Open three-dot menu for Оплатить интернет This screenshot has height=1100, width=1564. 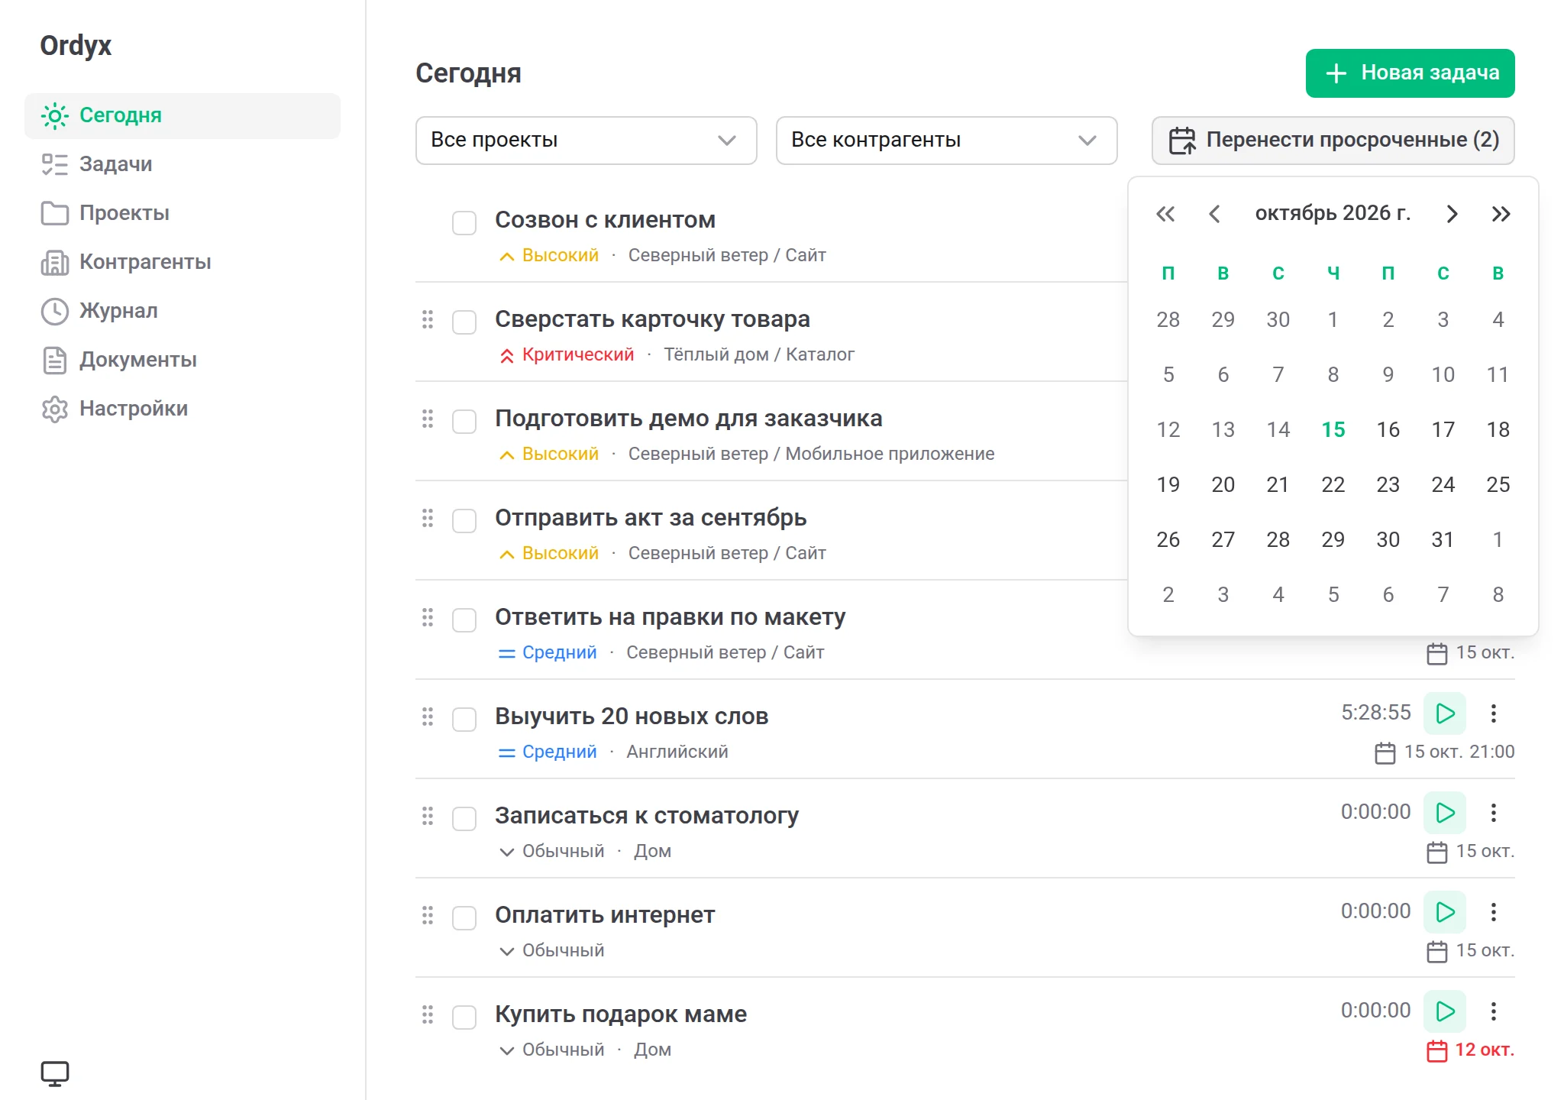1494,912
